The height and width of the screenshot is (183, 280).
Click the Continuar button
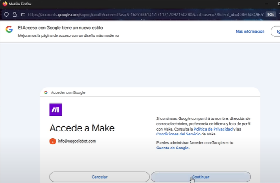201,177
